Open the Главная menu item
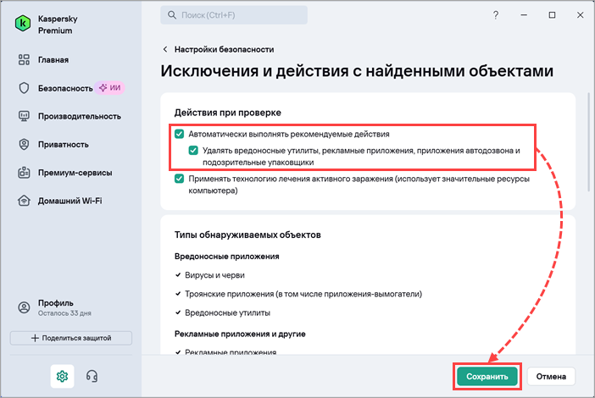The image size is (595, 398). coord(53,60)
